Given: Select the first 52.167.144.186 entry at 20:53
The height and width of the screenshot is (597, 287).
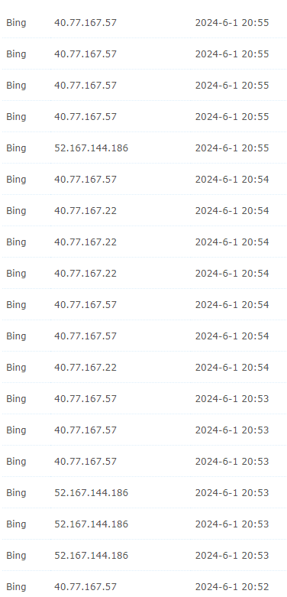Looking at the screenshot, I should tap(92, 493).
